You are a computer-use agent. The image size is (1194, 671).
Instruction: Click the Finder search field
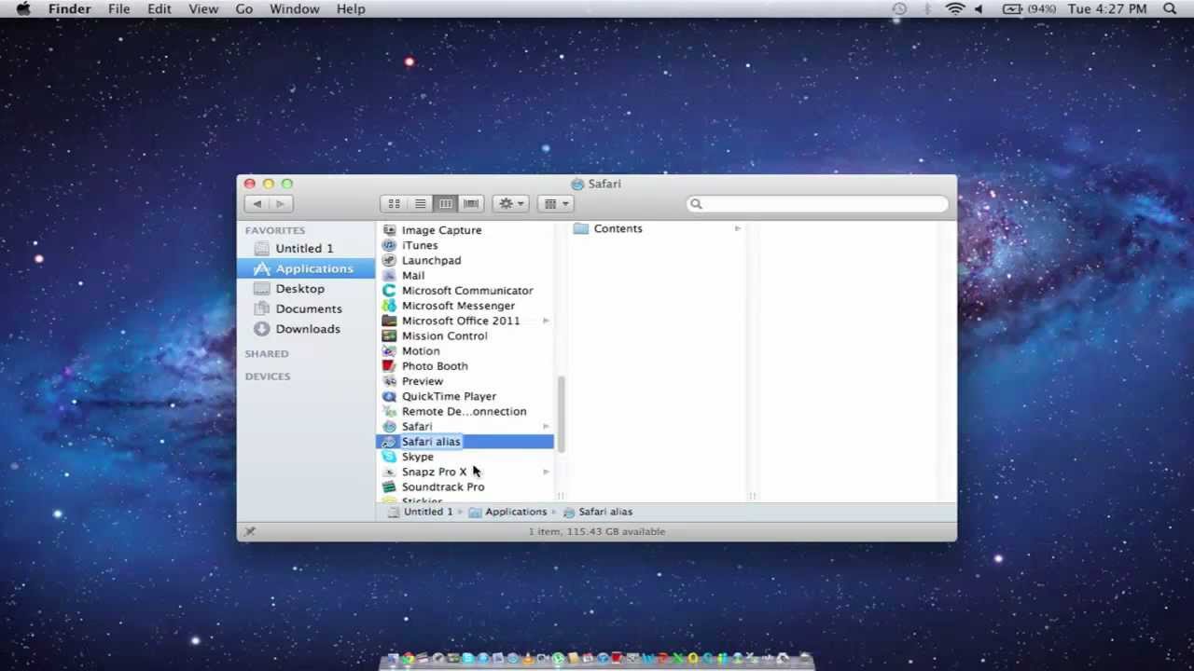pos(817,204)
